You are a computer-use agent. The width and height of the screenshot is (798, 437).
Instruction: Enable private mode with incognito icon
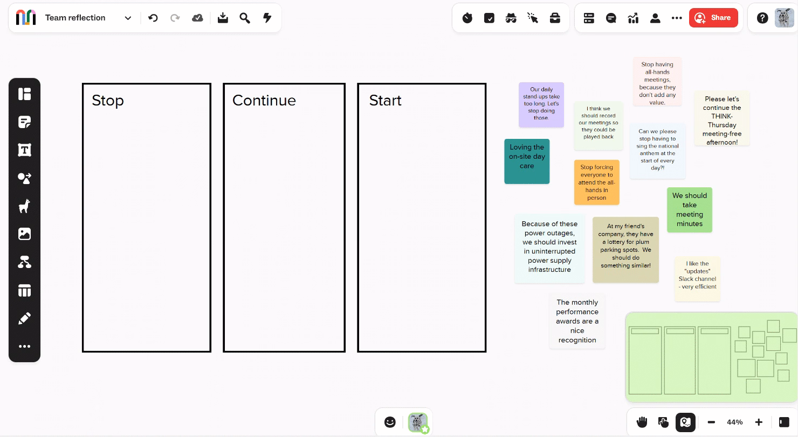[511, 18]
